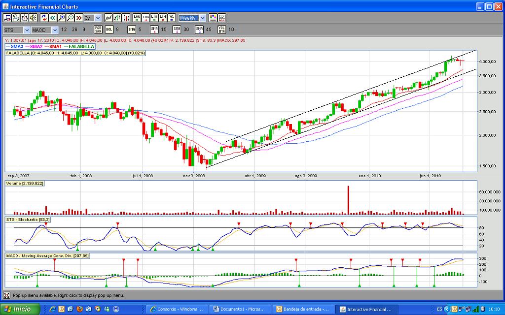This screenshot has height=315, width=505.
Task: Select the line chart style icon
Action: [108, 18]
